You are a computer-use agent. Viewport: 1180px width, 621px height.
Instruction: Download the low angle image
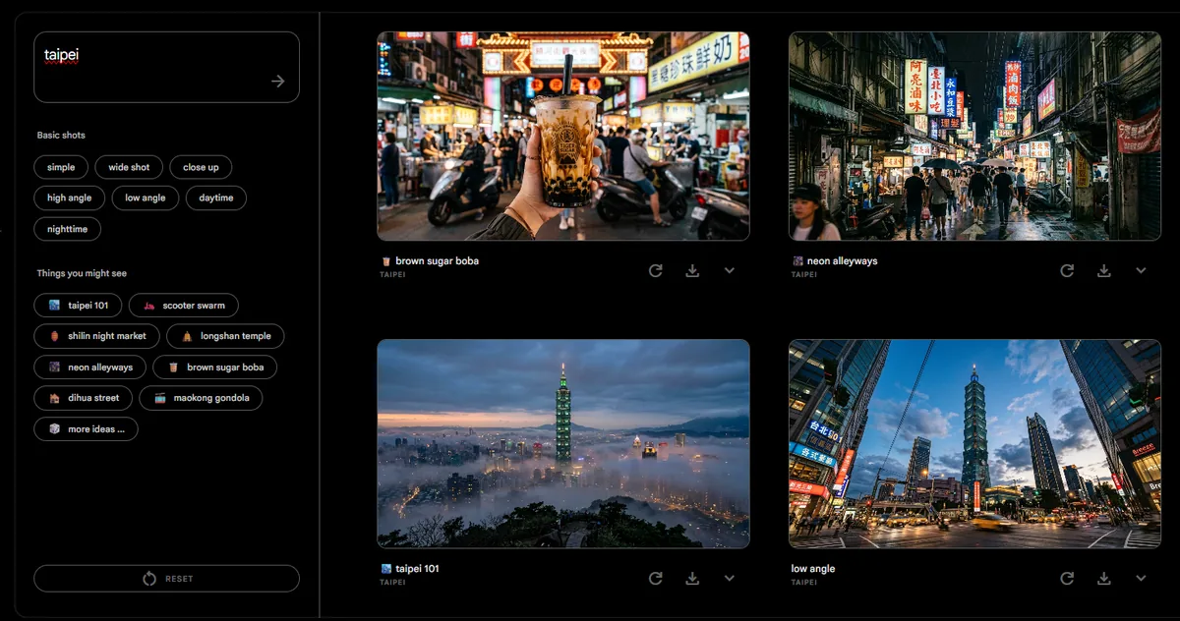tap(1103, 578)
